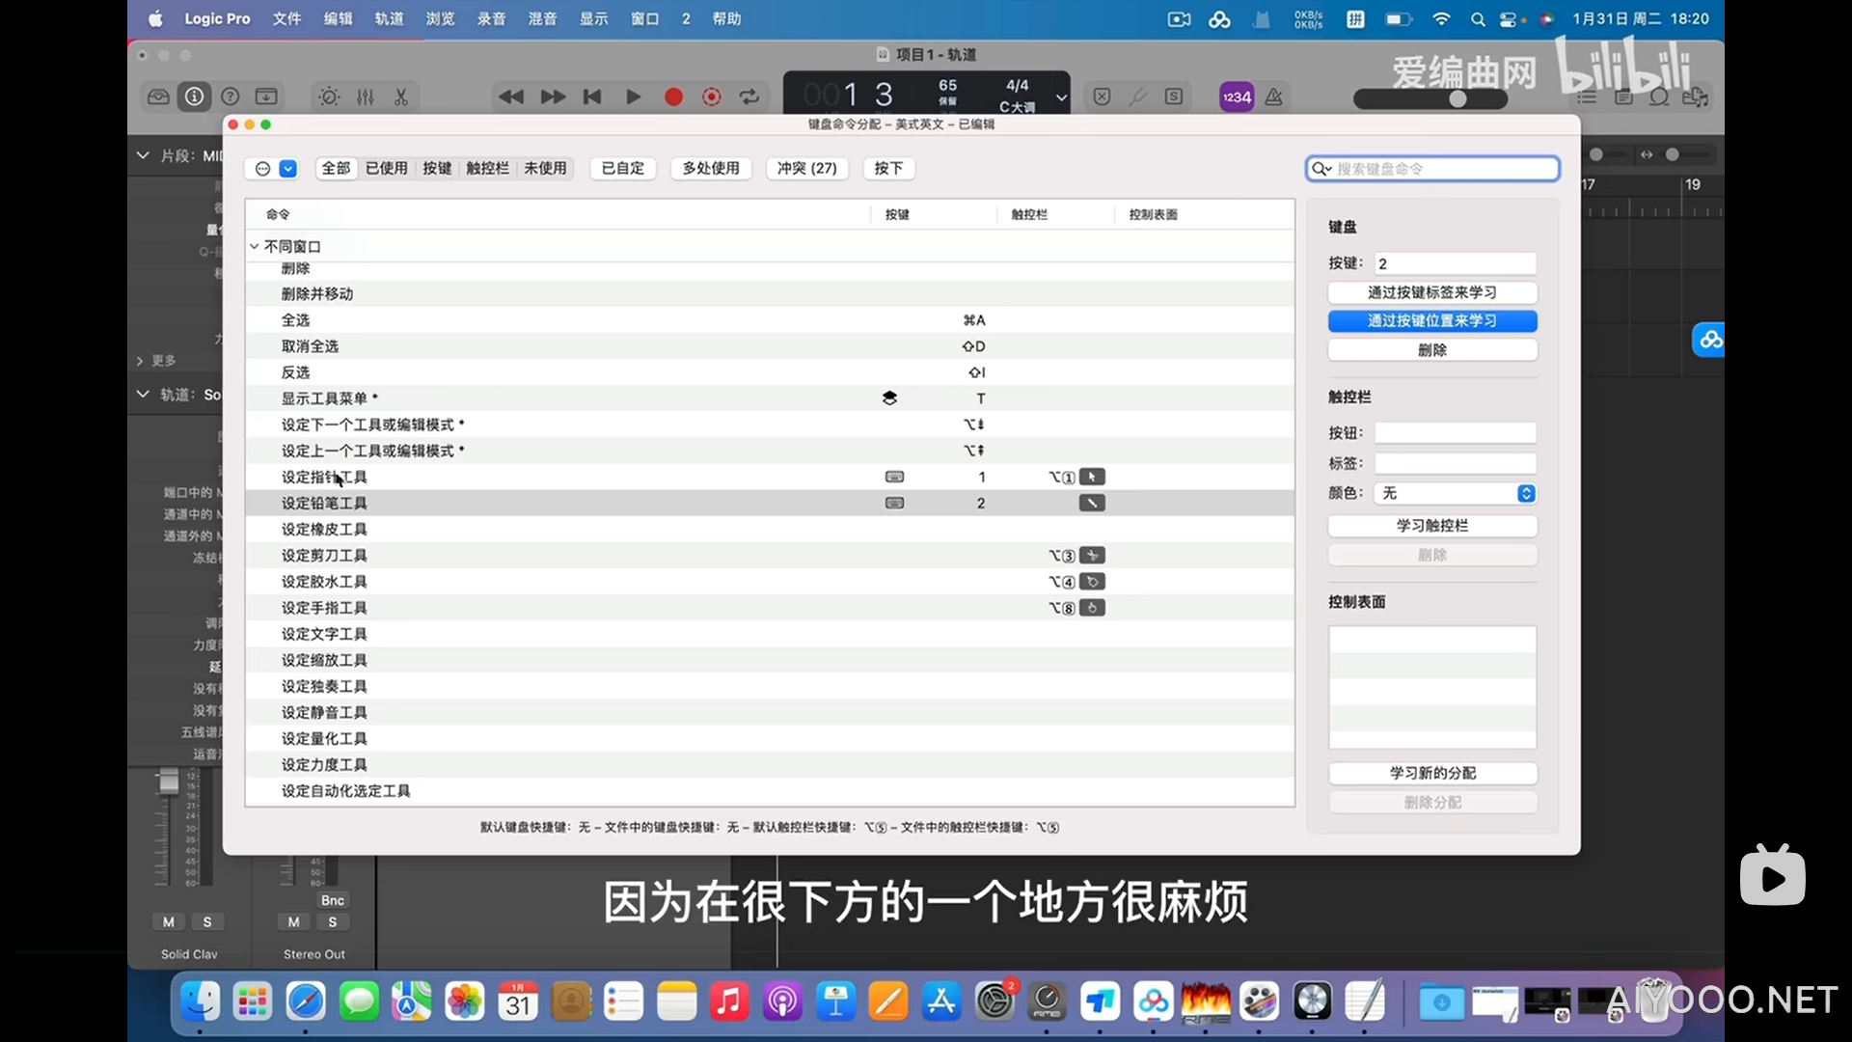The height and width of the screenshot is (1042, 1852).
Task: Click the pencil touch bar icon in 设定铅笔工具 row
Action: pos(1092,503)
